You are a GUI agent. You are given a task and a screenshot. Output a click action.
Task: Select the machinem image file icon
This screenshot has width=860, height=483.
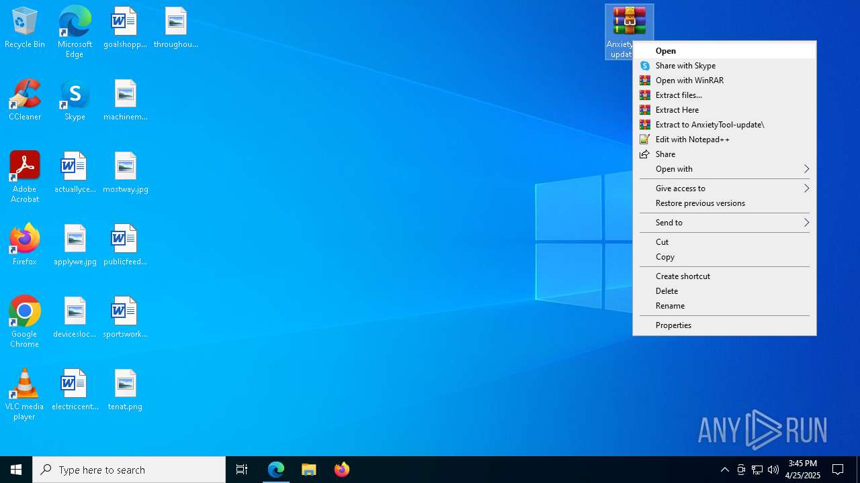click(x=125, y=101)
